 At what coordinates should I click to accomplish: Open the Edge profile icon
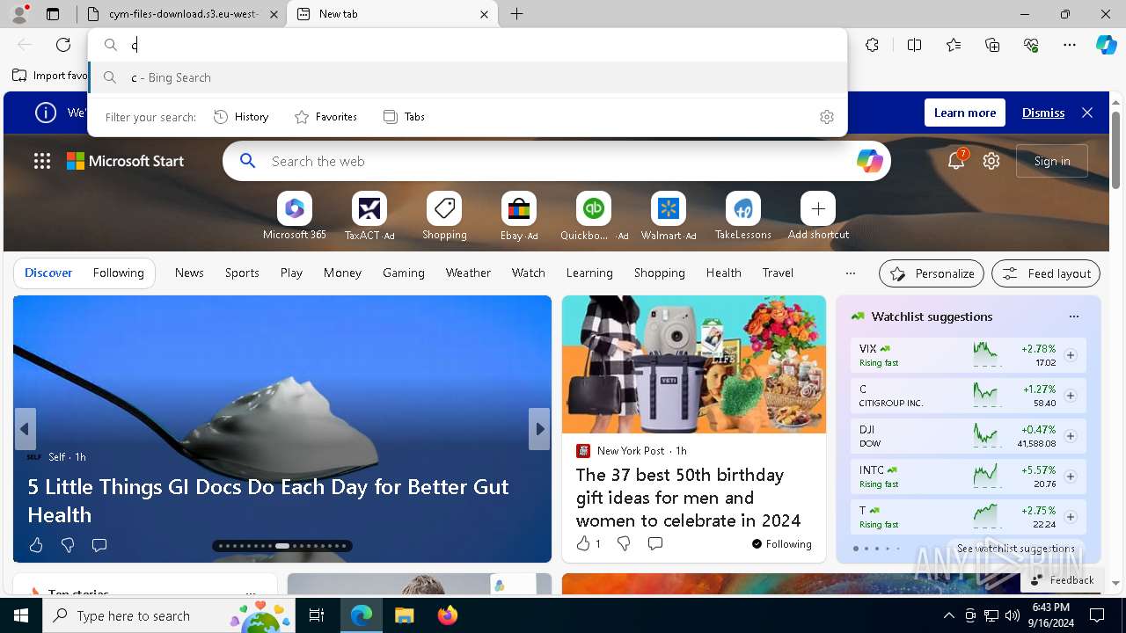19,14
